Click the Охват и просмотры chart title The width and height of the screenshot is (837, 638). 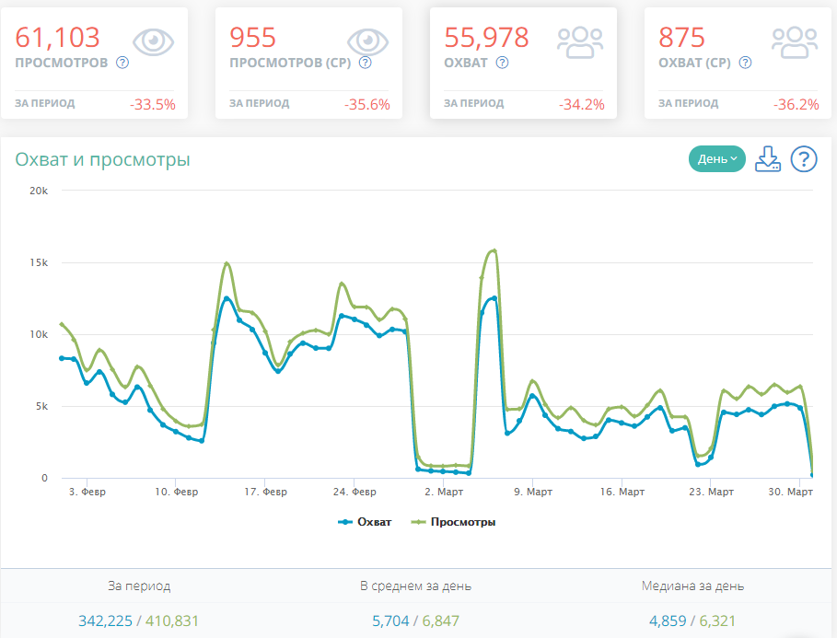click(102, 159)
